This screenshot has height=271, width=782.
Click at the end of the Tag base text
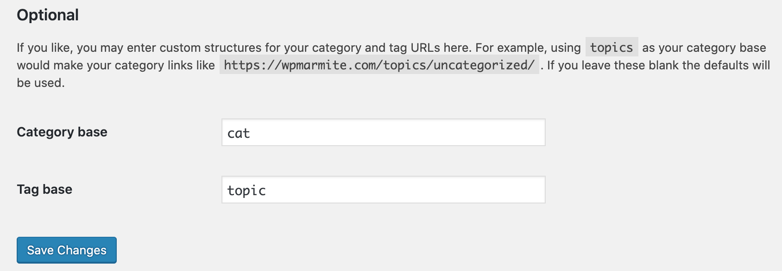click(268, 190)
